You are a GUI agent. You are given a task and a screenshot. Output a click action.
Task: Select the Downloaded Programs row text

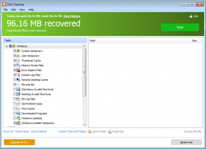(x=34, y=113)
